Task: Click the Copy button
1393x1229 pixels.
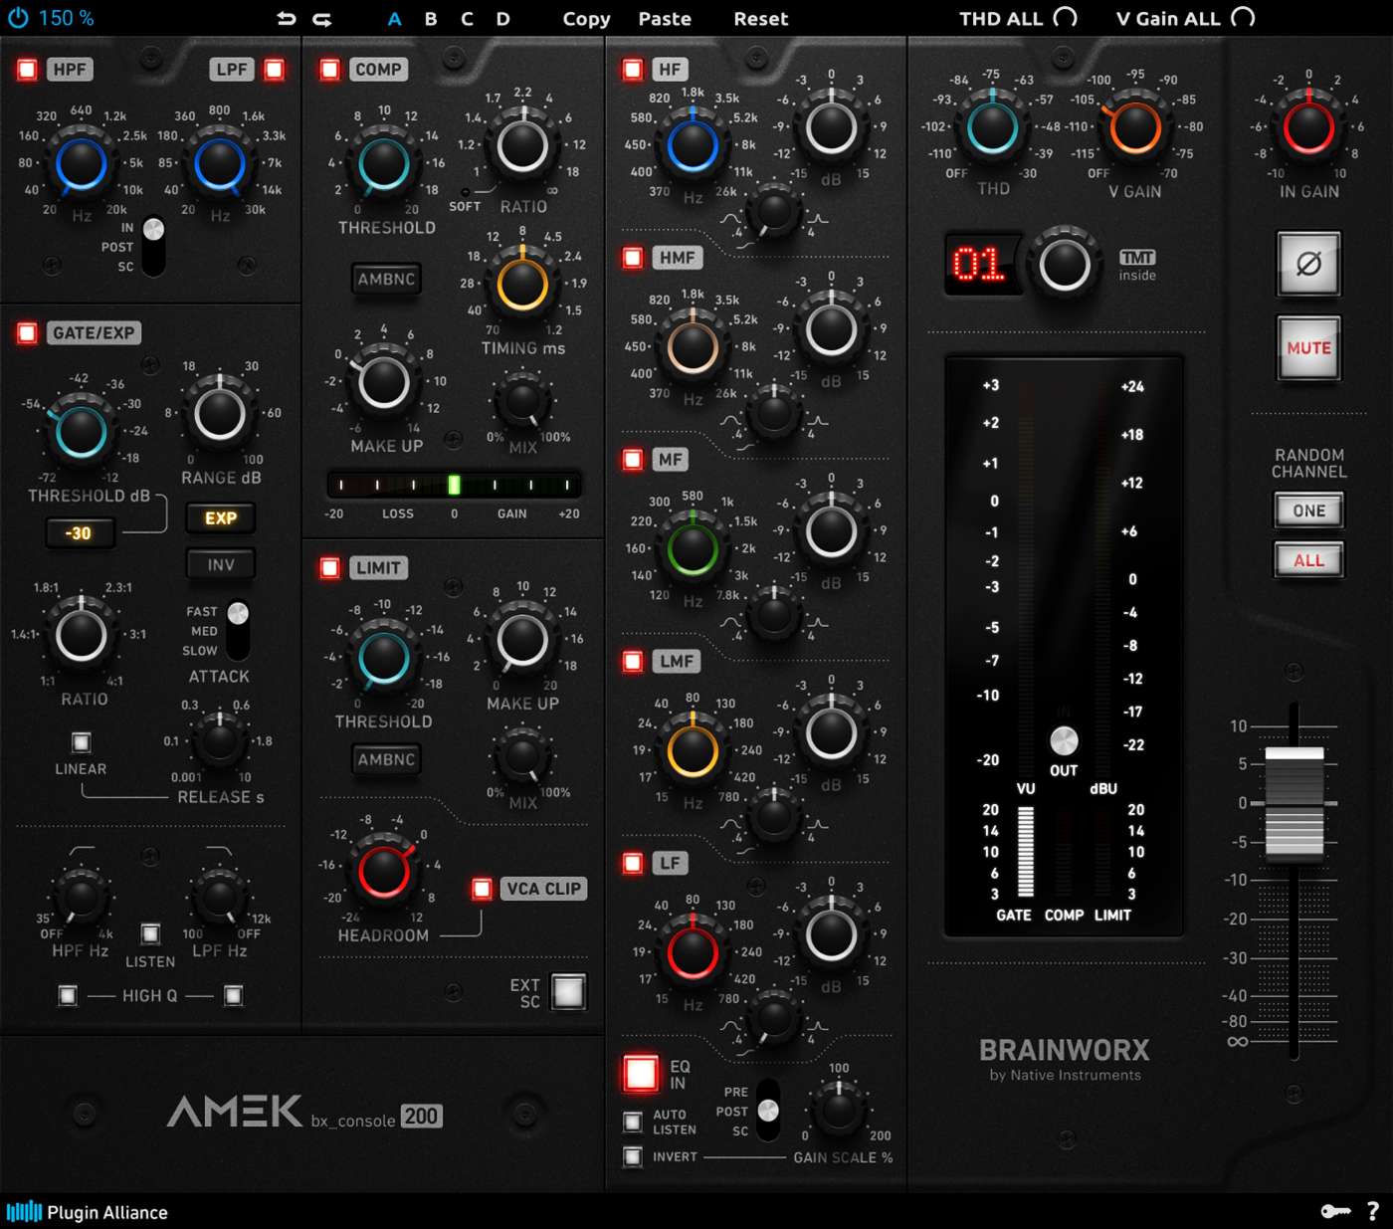Action: (x=586, y=19)
